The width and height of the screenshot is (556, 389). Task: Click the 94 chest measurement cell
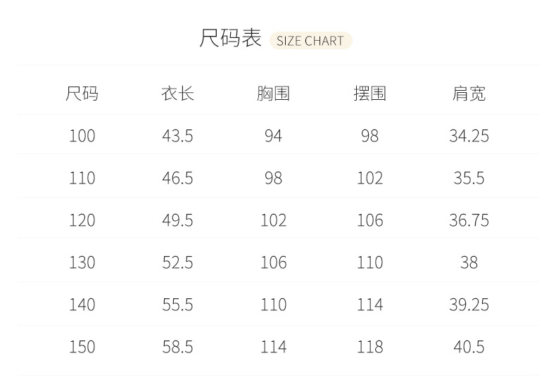coord(273,136)
